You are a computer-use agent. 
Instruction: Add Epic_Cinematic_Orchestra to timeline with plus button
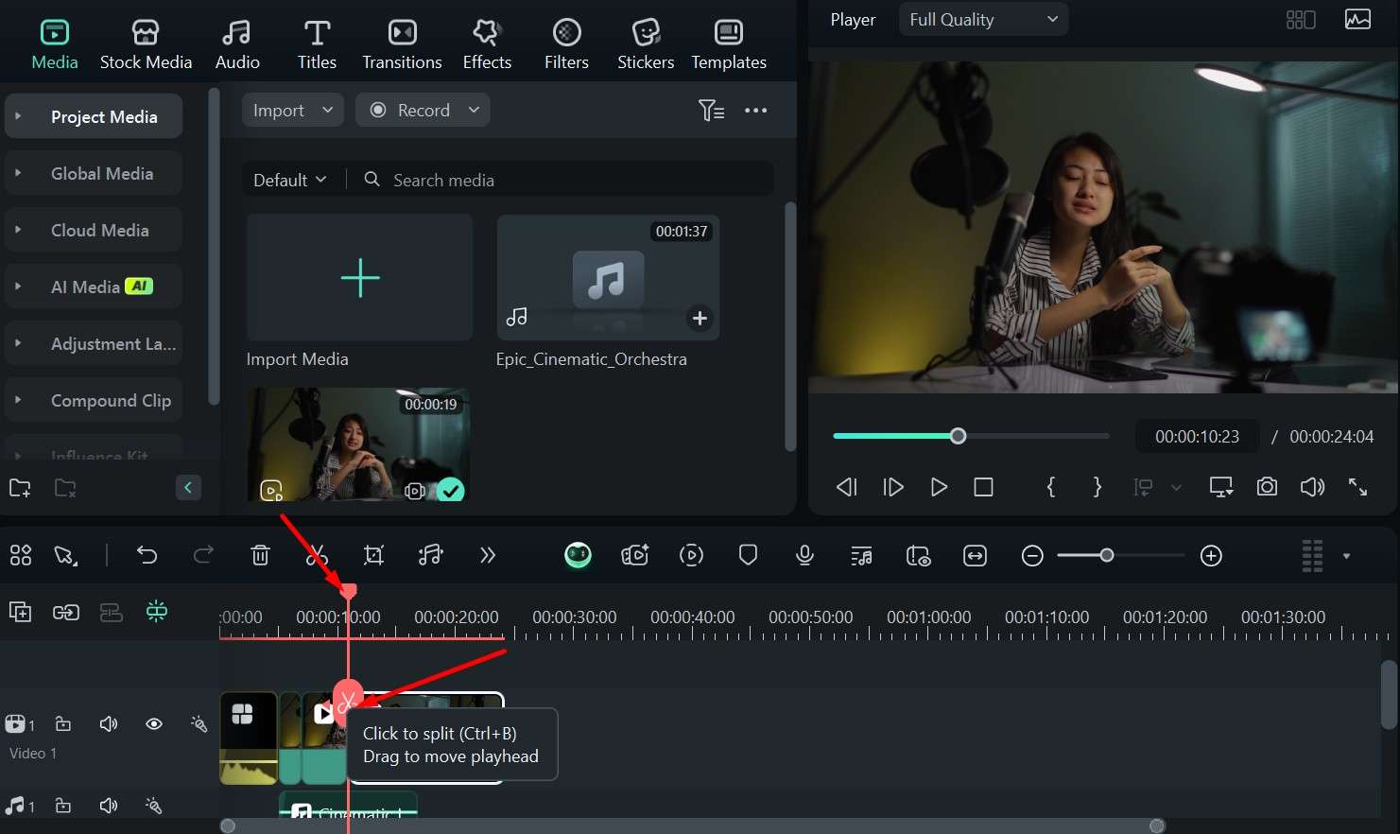700,319
